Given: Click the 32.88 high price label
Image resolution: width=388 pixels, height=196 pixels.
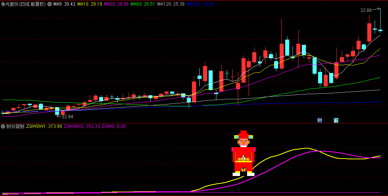Looking at the screenshot, I should (366, 10).
